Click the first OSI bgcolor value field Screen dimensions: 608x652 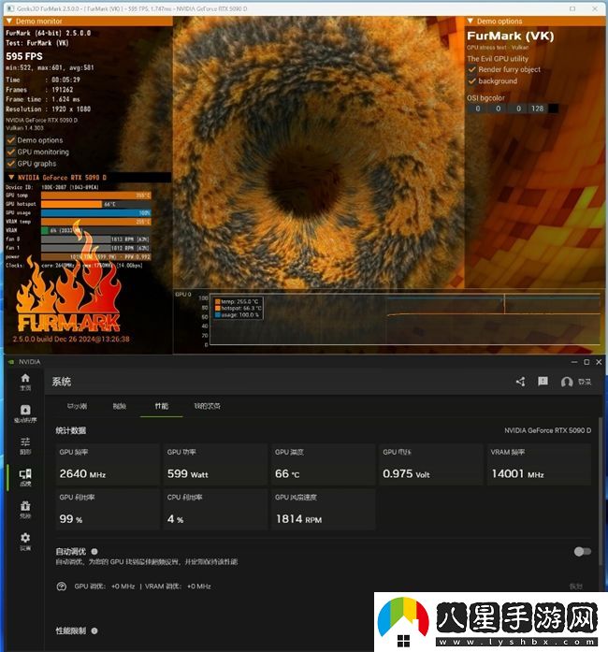click(478, 109)
